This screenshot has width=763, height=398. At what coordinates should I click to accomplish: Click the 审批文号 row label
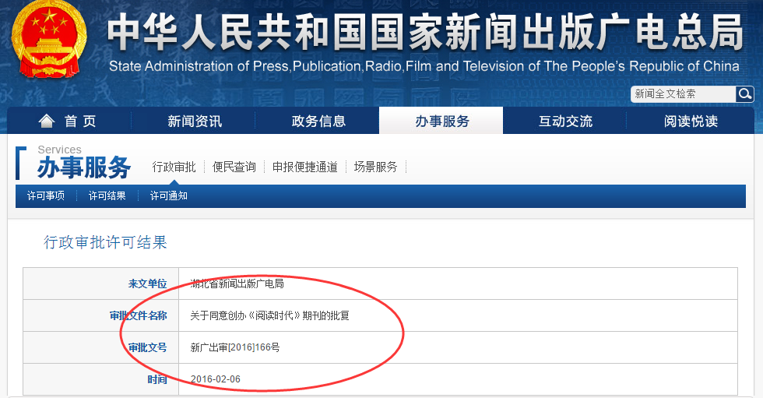147,347
